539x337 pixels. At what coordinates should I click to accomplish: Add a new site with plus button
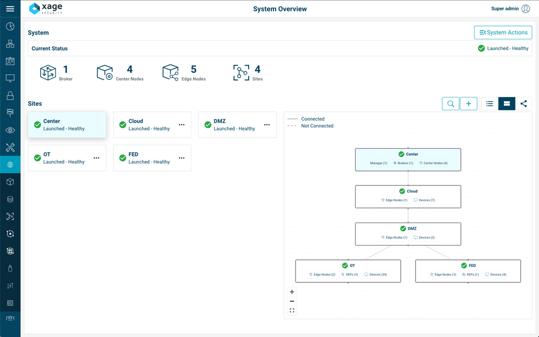click(x=469, y=104)
